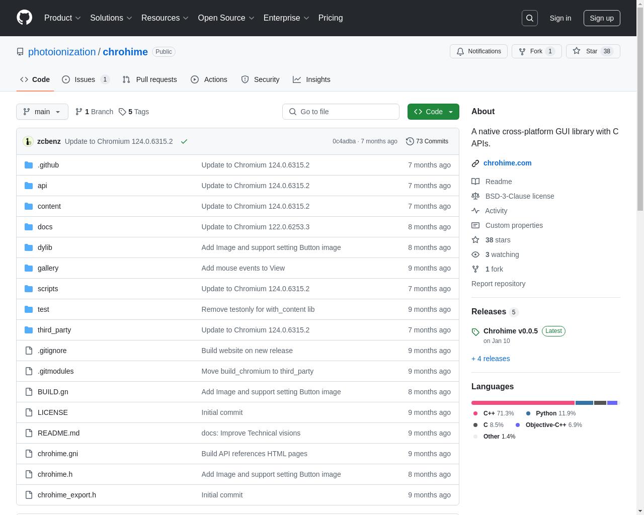The width and height of the screenshot is (644, 515).
Task: Switch to the Insights tab
Action: point(311,79)
